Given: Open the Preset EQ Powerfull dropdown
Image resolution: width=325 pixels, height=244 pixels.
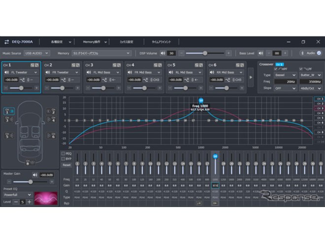Looking at the screenshot, I should tap(18, 195).
